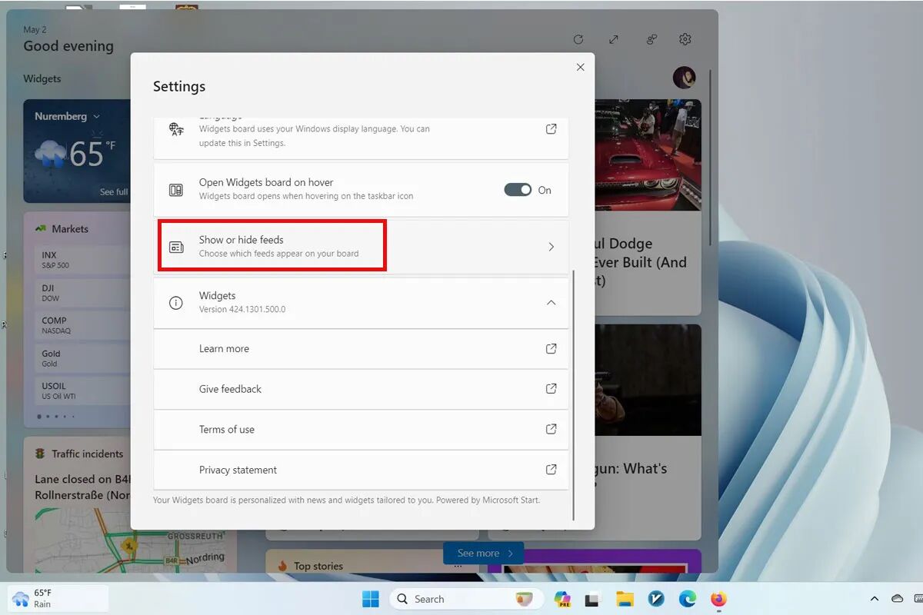This screenshot has width=923, height=615.
Task: Click the Widgets settings gear icon
Action: (685, 39)
